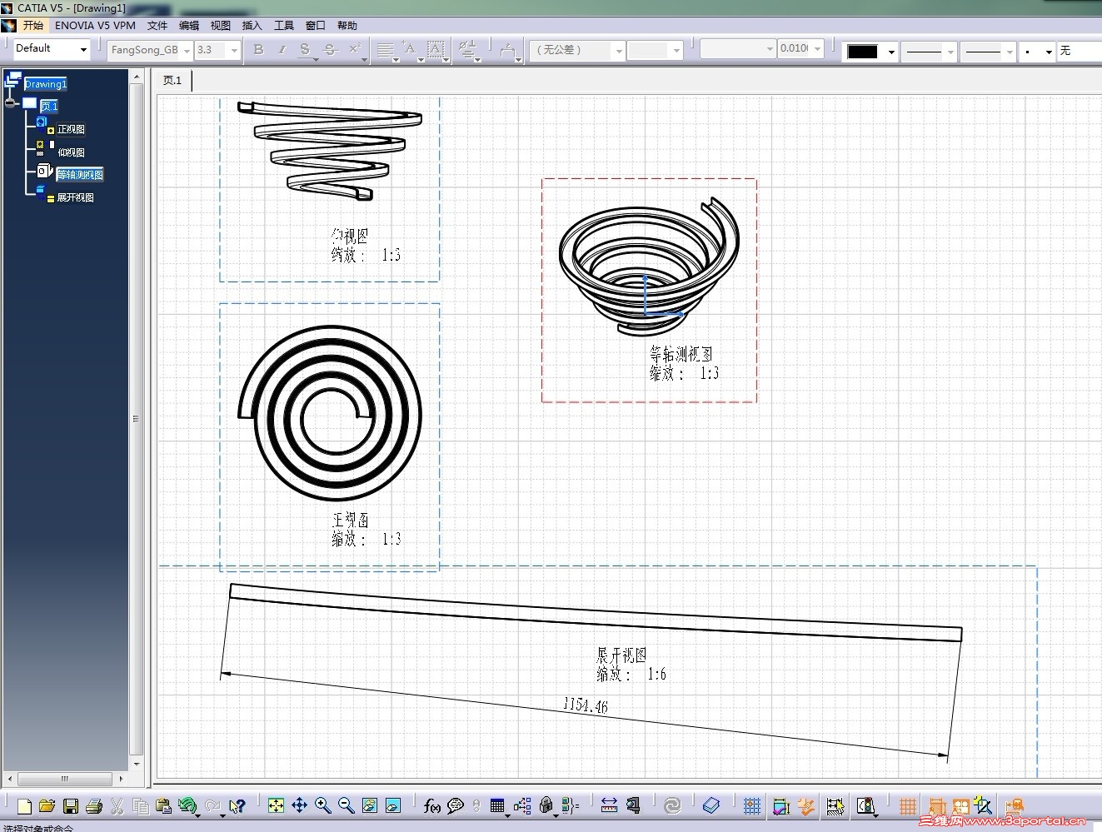Open the 工具 (Tools) menu

coord(283,26)
